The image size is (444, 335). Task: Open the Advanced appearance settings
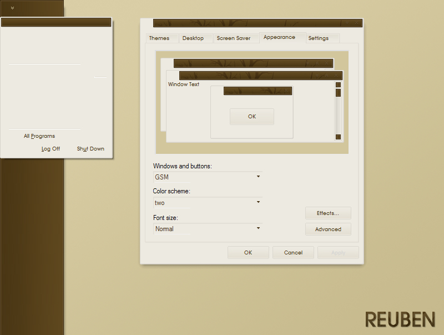tap(328, 229)
